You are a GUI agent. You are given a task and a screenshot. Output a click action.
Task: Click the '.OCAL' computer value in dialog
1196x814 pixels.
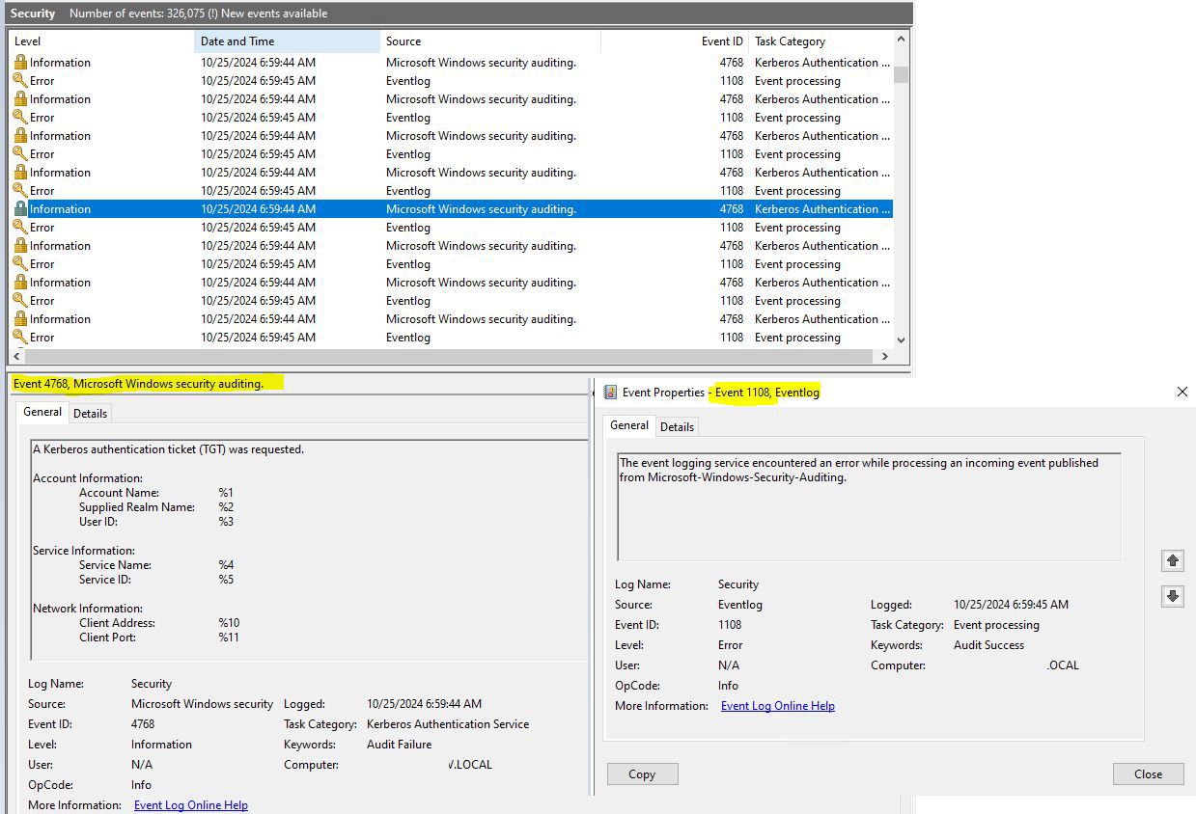coord(1063,665)
